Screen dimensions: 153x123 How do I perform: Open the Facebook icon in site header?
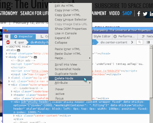tap(139, 14)
